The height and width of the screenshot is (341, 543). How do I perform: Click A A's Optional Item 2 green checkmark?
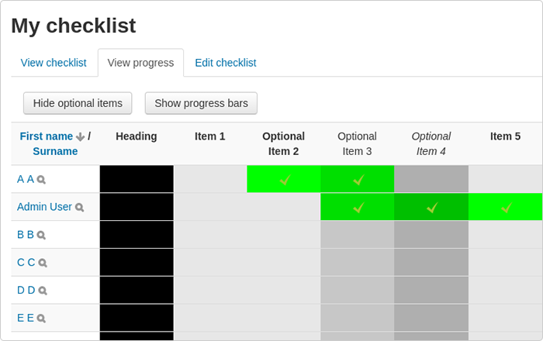point(285,180)
